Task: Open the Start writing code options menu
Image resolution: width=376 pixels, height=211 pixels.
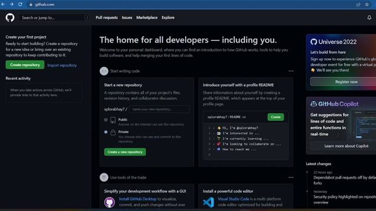Action: (291, 71)
